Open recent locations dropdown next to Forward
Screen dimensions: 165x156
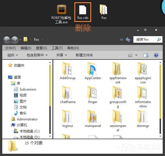tap(20, 40)
